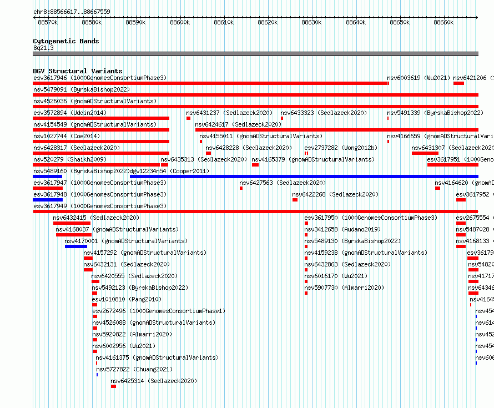Click nsv6003619 (Wu2021) label
494x408 pixels.
tap(419, 78)
